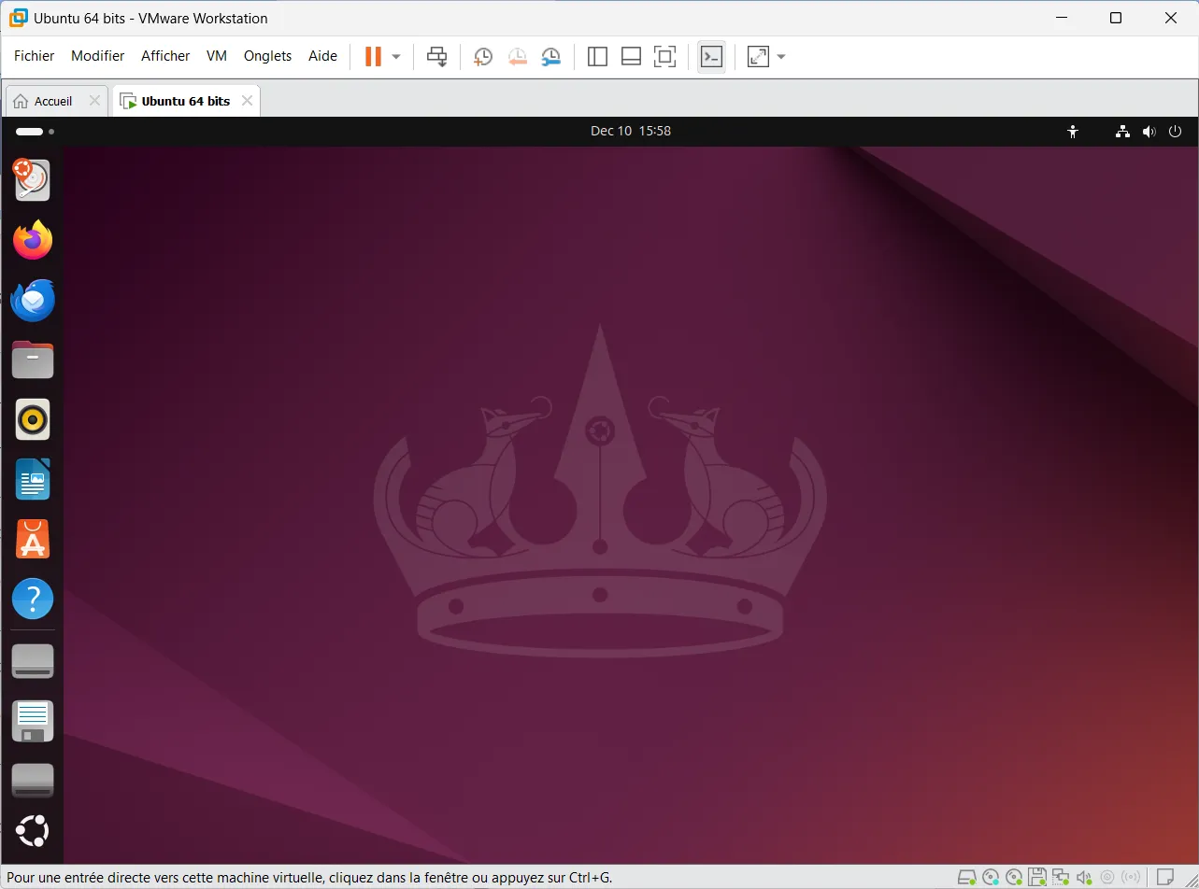The width and height of the screenshot is (1199, 889).
Task: Expand the power options dropdown arrow
Action: [x=396, y=57]
